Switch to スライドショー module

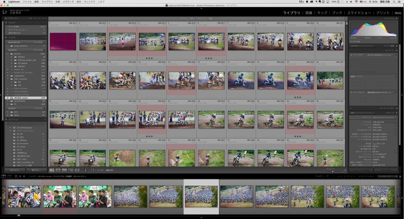[359, 13]
